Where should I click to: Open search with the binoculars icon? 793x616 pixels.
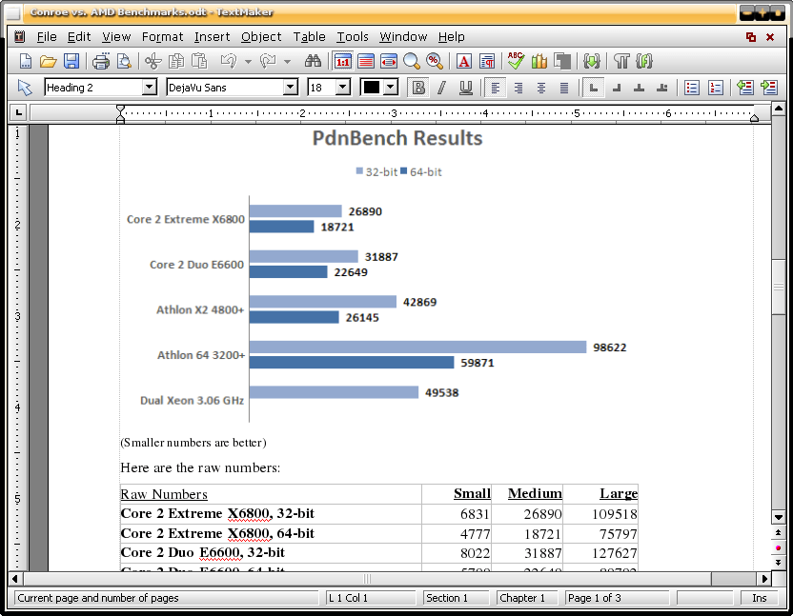(313, 62)
